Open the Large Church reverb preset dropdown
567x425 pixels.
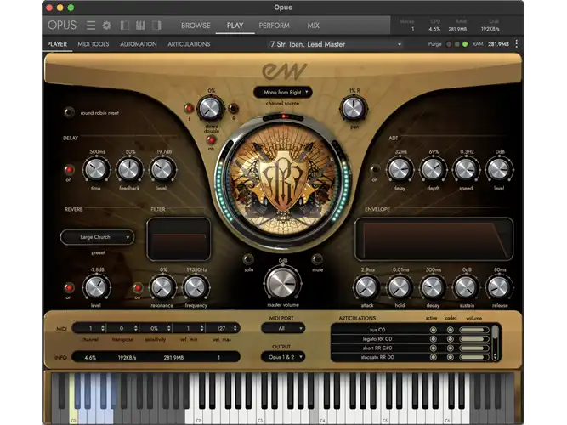coord(97,237)
